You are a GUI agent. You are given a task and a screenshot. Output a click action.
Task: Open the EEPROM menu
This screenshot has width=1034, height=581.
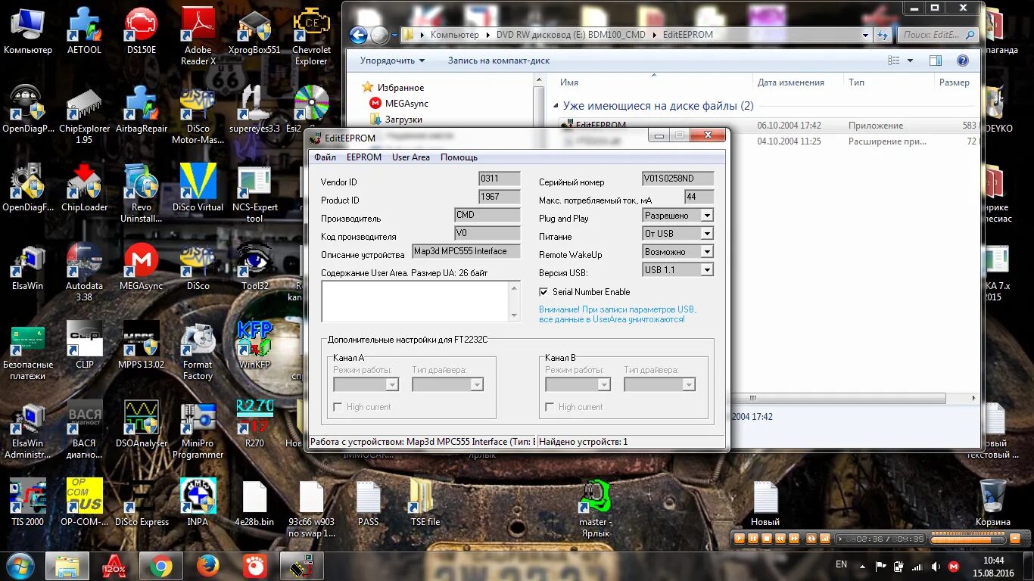364,157
